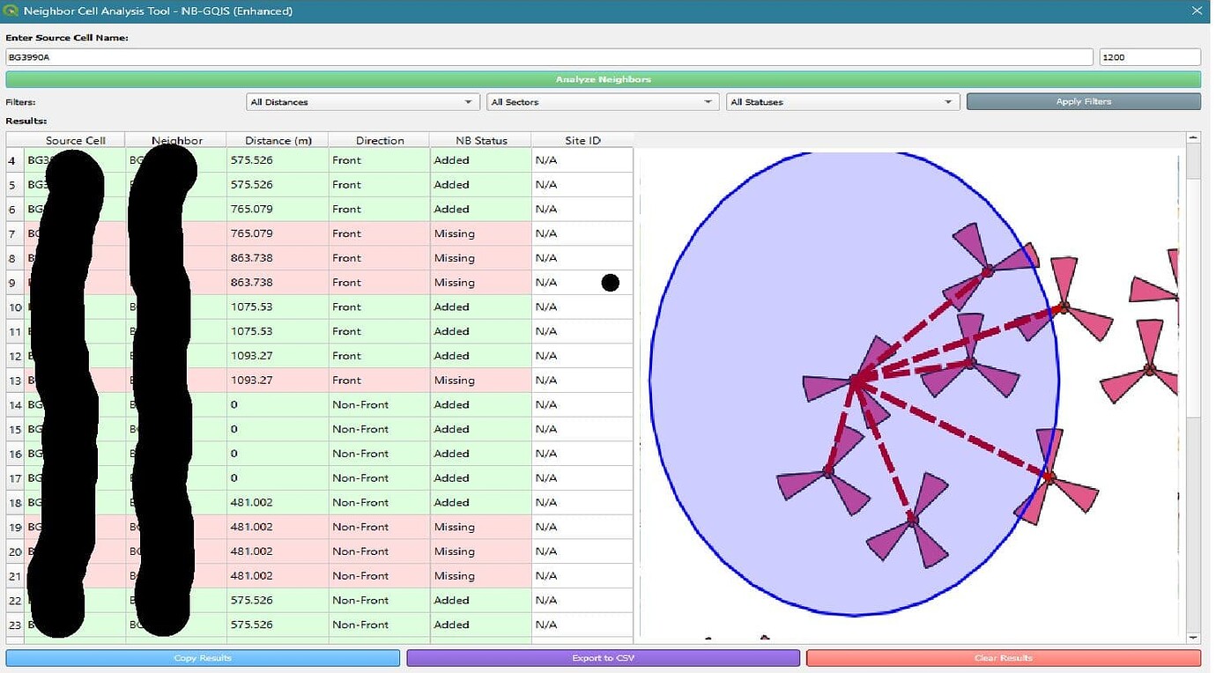Image resolution: width=1216 pixels, height=673 pixels.
Task: Click the 1093.27 distance cell in row 13
Action: [x=278, y=381]
